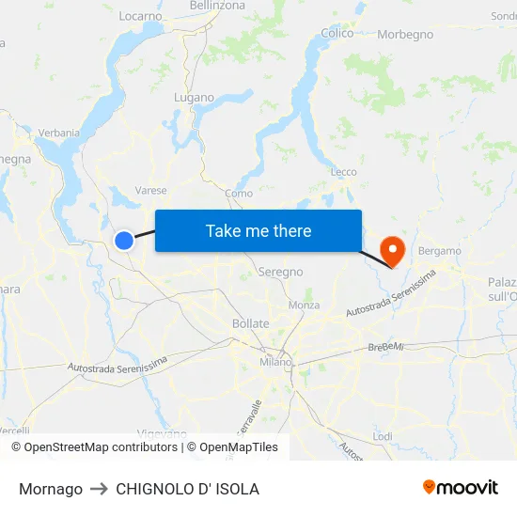517x517 pixels.
Task: Click the Mornago origin text
Action: coord(51,489)
